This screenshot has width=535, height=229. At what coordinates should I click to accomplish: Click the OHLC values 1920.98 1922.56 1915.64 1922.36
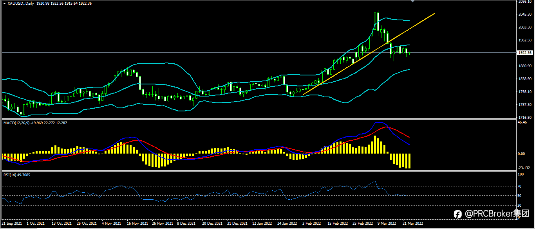(x=64, y=4)
